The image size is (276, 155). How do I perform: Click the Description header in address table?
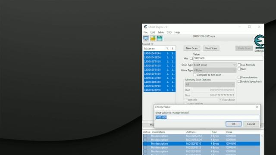(158, 132)
